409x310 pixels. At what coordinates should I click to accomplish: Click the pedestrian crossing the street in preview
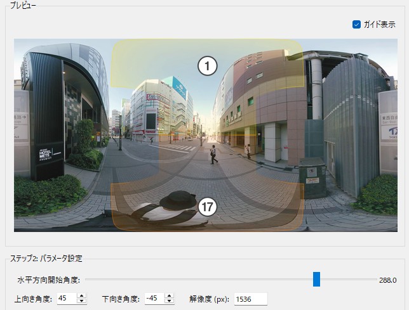pos(214,154)
